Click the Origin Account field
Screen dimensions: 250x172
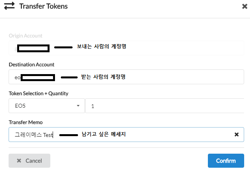[x=126, y=48]
